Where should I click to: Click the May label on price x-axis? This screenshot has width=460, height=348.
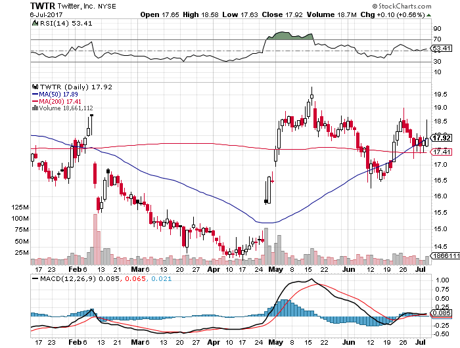(276, 269)
